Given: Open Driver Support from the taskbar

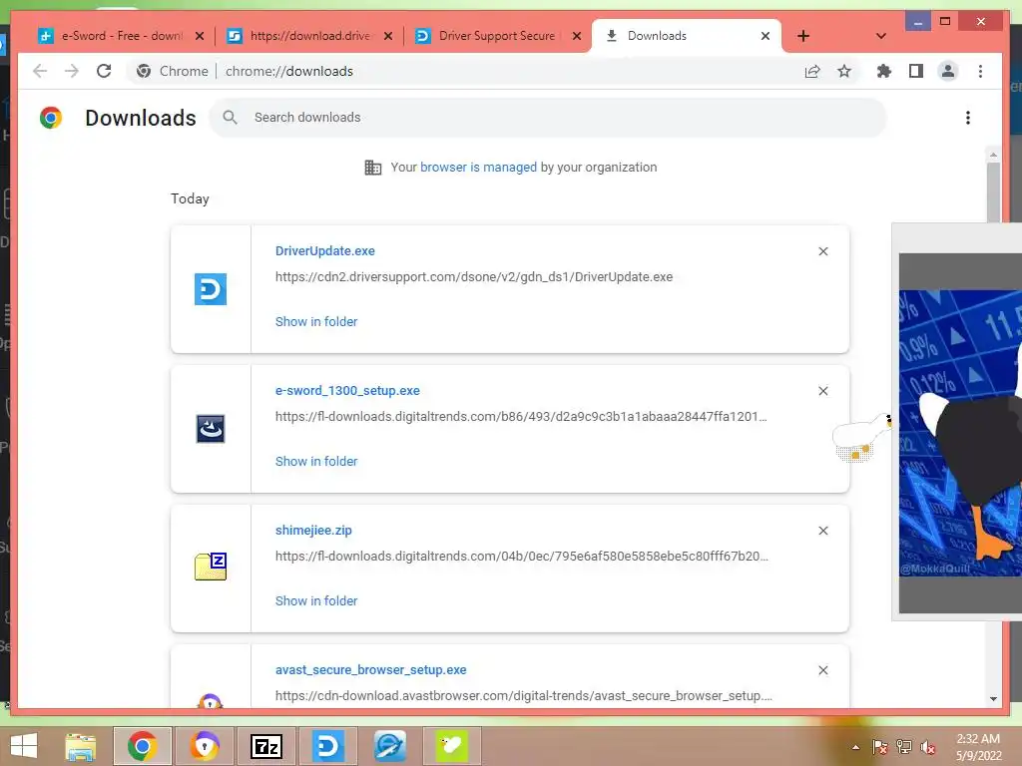Looking at the screenshot, I should (327, 746).
